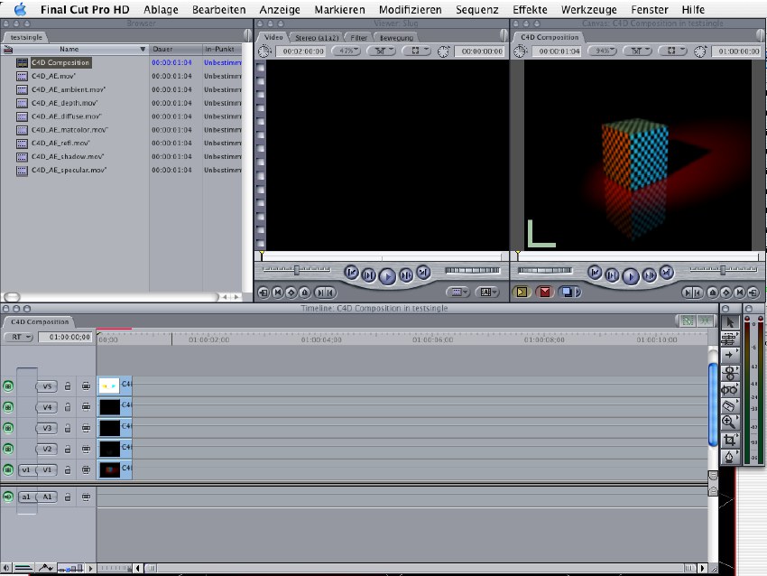Open the Viewer zoom level 47% dropdown
This screenshot has height=576, width=767.
347,51
